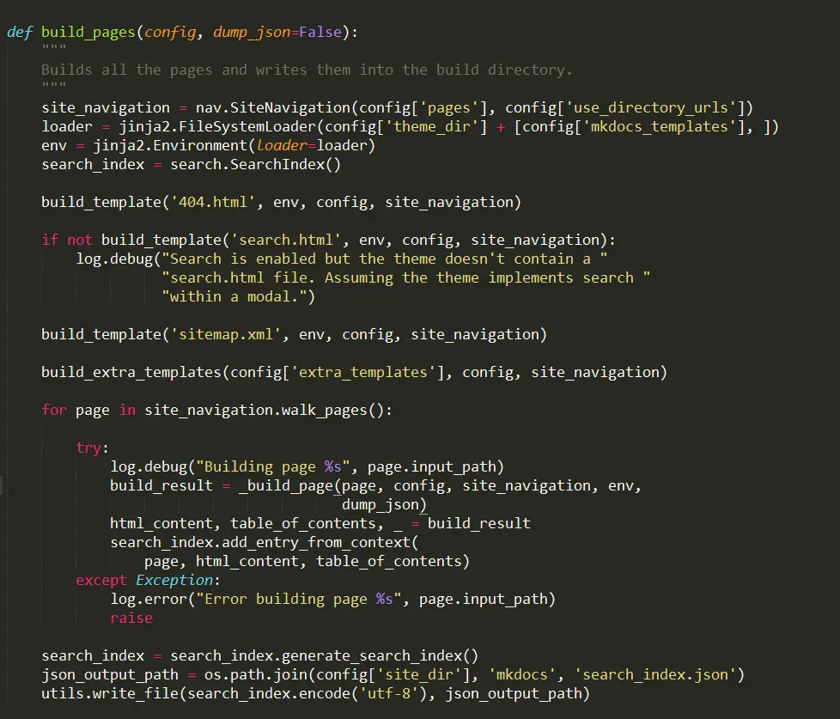The image size is (840, 719).
Task: Click generate_search_index() call
Action: pyautogui.click(x=380, y=655)
